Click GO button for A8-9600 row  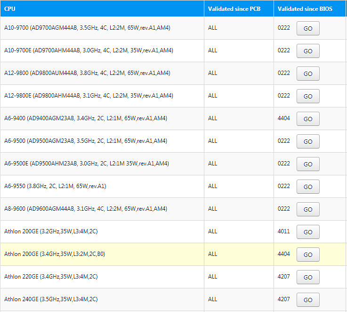[x=308, y=209]
